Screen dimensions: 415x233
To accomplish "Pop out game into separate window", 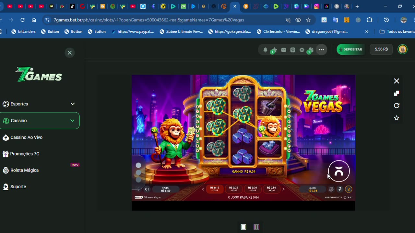I will tap(397, 94).
